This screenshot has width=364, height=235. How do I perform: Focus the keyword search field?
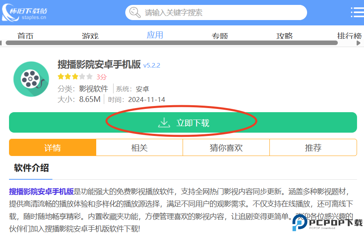pos(216,13)
